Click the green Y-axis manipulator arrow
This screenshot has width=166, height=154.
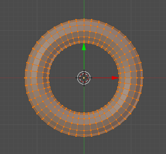click(84, 47)
